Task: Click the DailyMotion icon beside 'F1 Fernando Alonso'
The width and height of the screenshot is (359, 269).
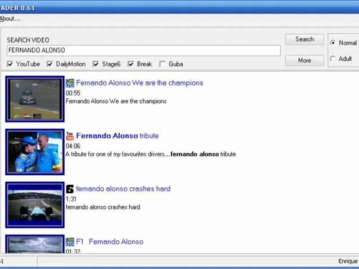Action: [x=70, y=242]
